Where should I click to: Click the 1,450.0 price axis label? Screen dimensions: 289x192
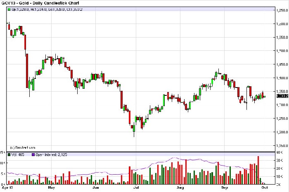pyautogui.click(x=282, y=64)
